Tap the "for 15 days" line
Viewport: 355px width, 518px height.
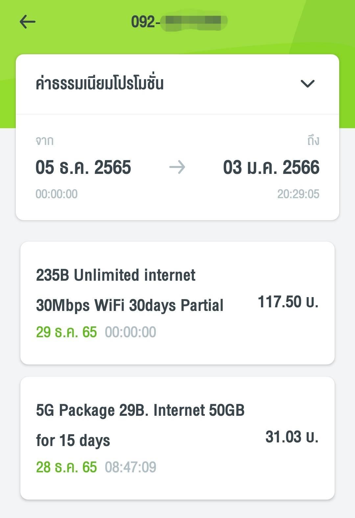73,440
